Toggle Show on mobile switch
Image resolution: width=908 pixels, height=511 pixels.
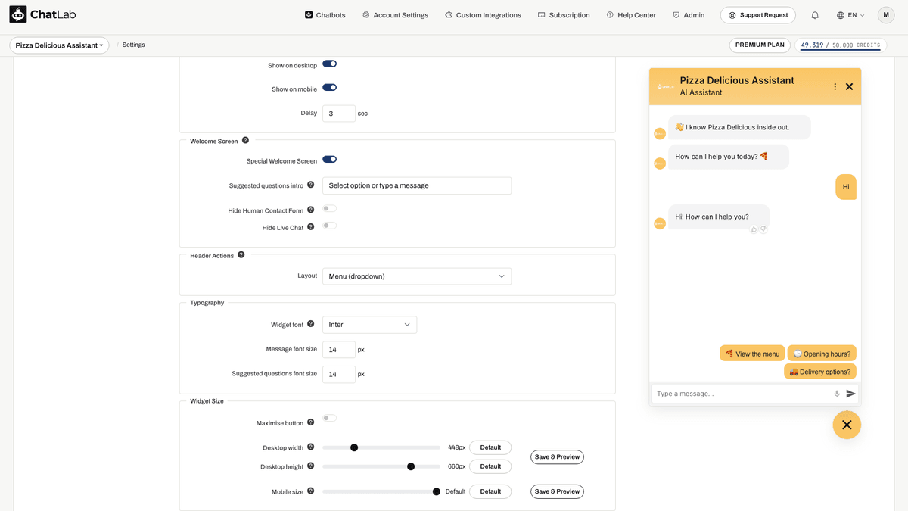coord(330,88)
